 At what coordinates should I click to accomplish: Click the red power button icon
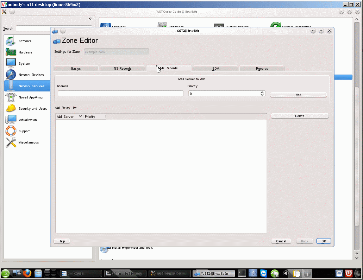pyautogui.click(x=349, y=274)
